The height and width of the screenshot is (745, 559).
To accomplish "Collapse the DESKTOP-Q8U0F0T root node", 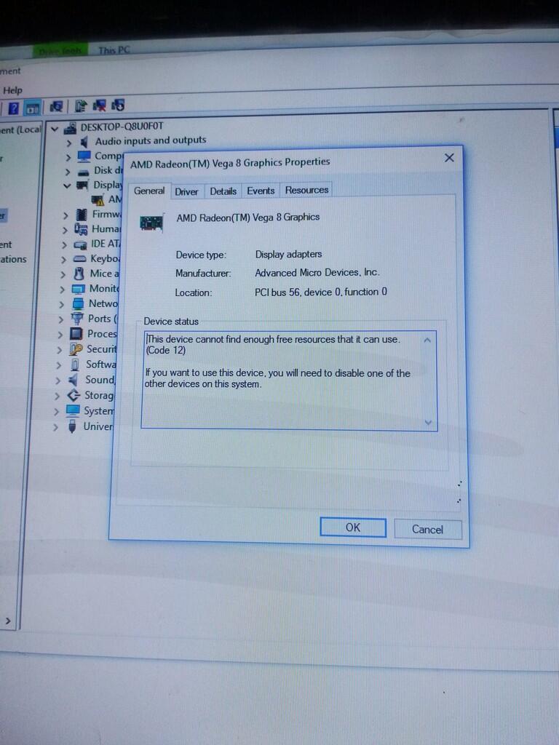I will (55, 129).
